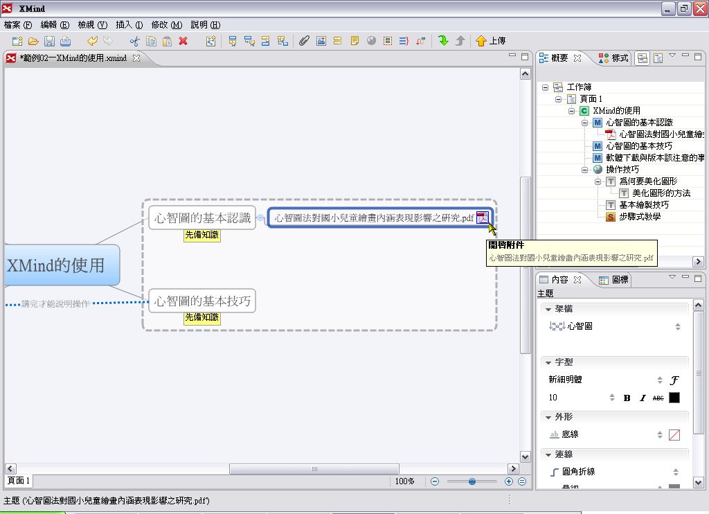Collapse the 頁面 1 tree node
This screenshot has width=709, height=514.
coord(559,99)
